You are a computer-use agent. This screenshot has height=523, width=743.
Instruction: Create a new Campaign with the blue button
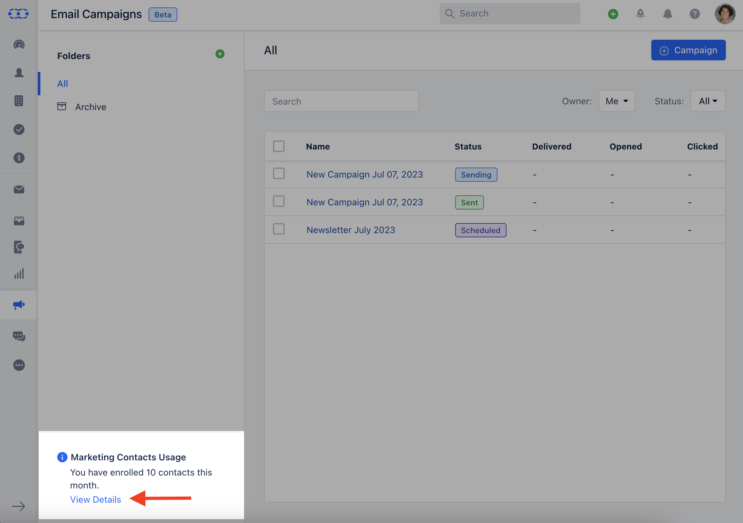[x=689, y=50]
